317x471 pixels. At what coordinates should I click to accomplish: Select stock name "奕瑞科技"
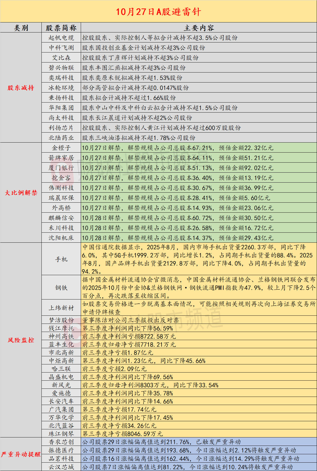tap(61, 78)
